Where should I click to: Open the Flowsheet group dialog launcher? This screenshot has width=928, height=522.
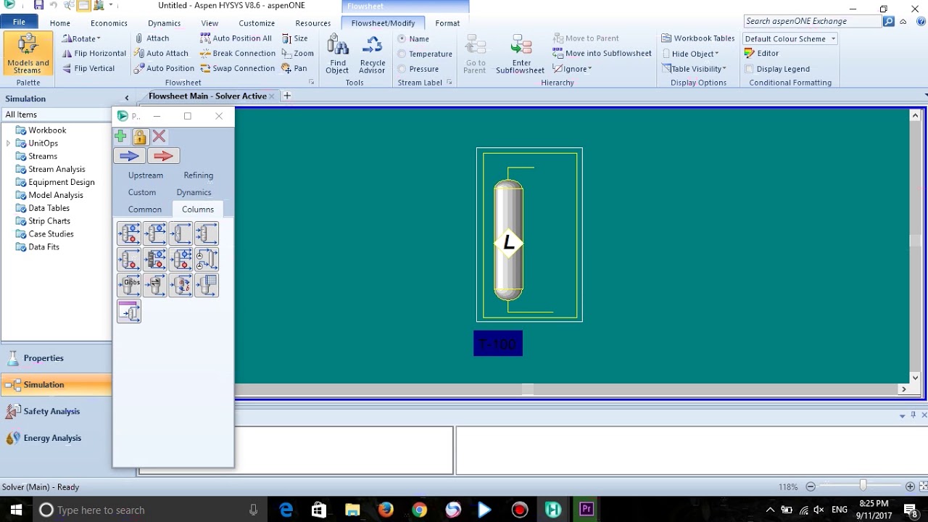pos(312,83)
